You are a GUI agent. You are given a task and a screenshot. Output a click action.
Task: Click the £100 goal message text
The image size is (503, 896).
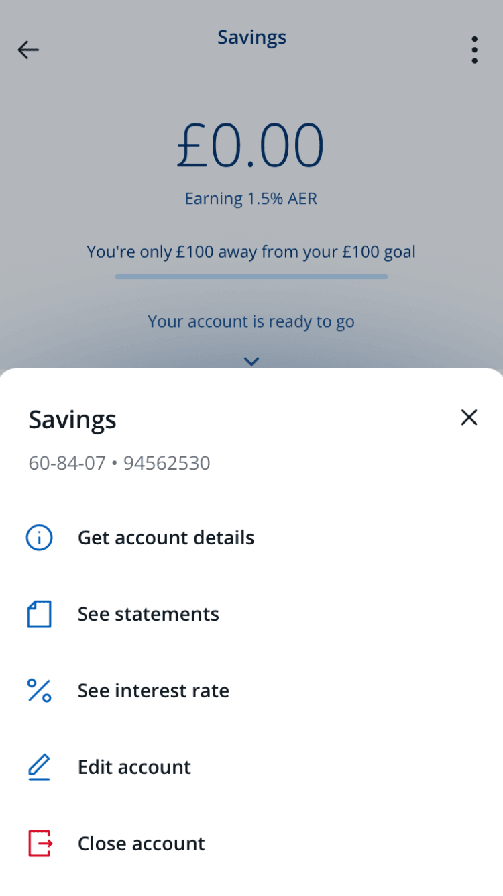(x=251, y=252)
